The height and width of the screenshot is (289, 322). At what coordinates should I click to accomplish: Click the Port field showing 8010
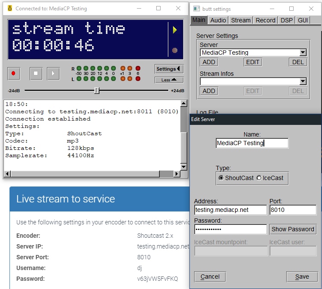(293, 210)
